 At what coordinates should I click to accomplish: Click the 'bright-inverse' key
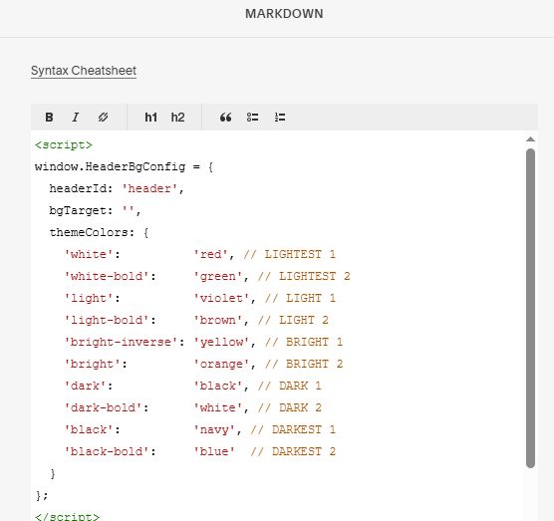pos(121,342)
